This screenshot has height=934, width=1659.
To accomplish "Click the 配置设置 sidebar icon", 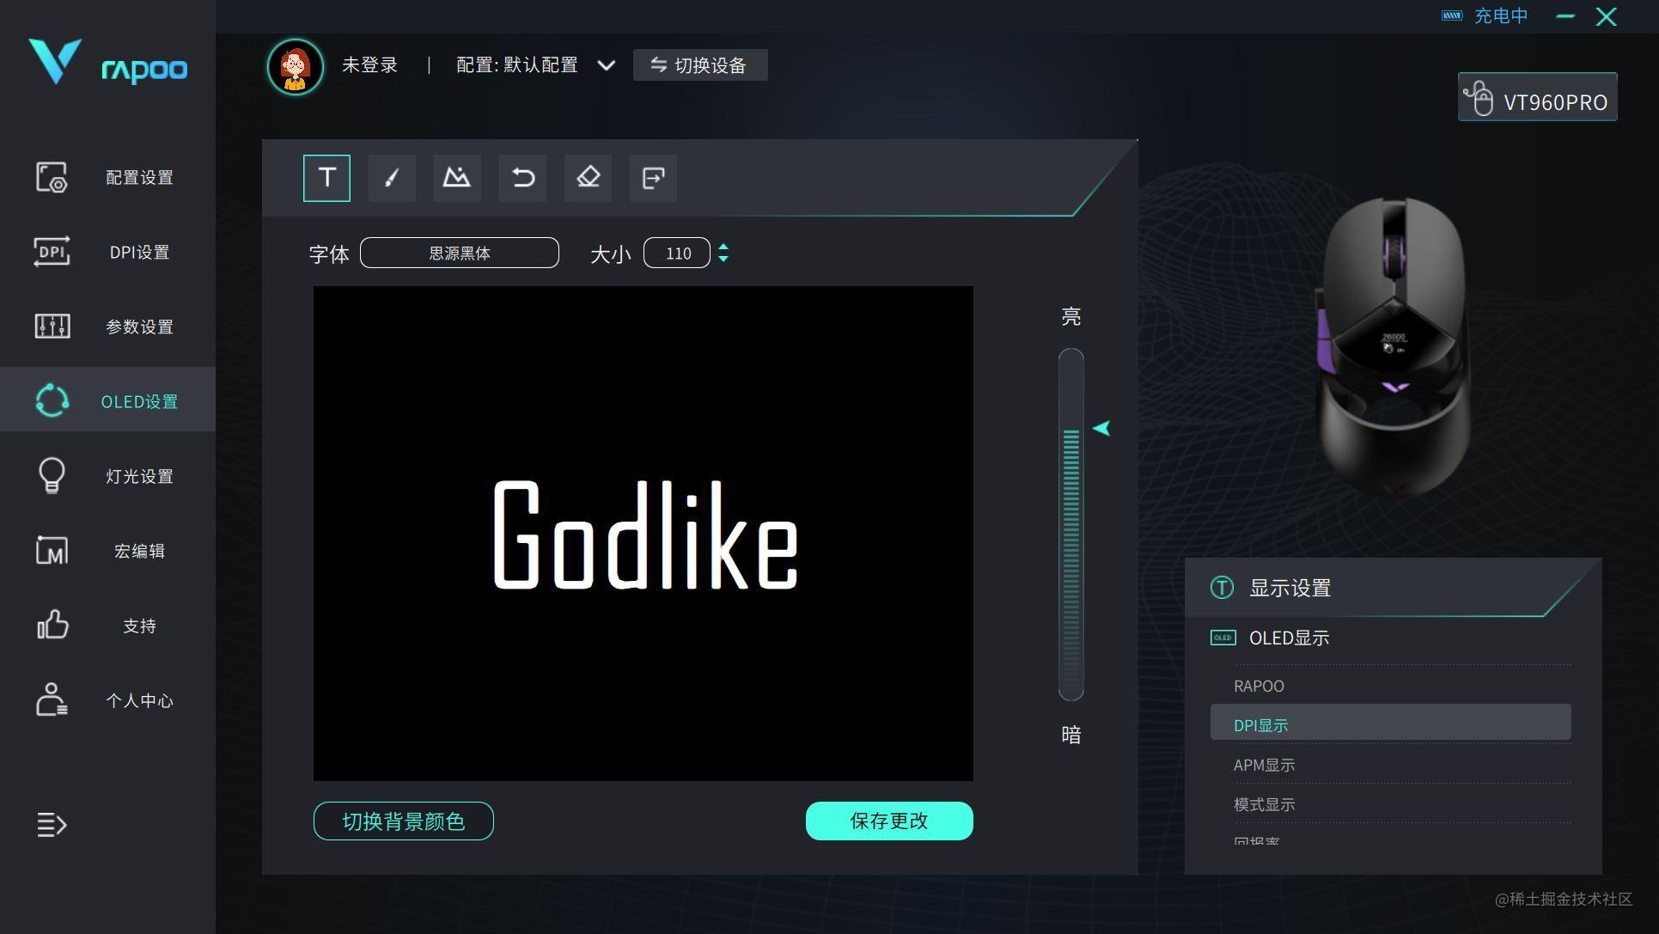I will (x=52, y=177).
